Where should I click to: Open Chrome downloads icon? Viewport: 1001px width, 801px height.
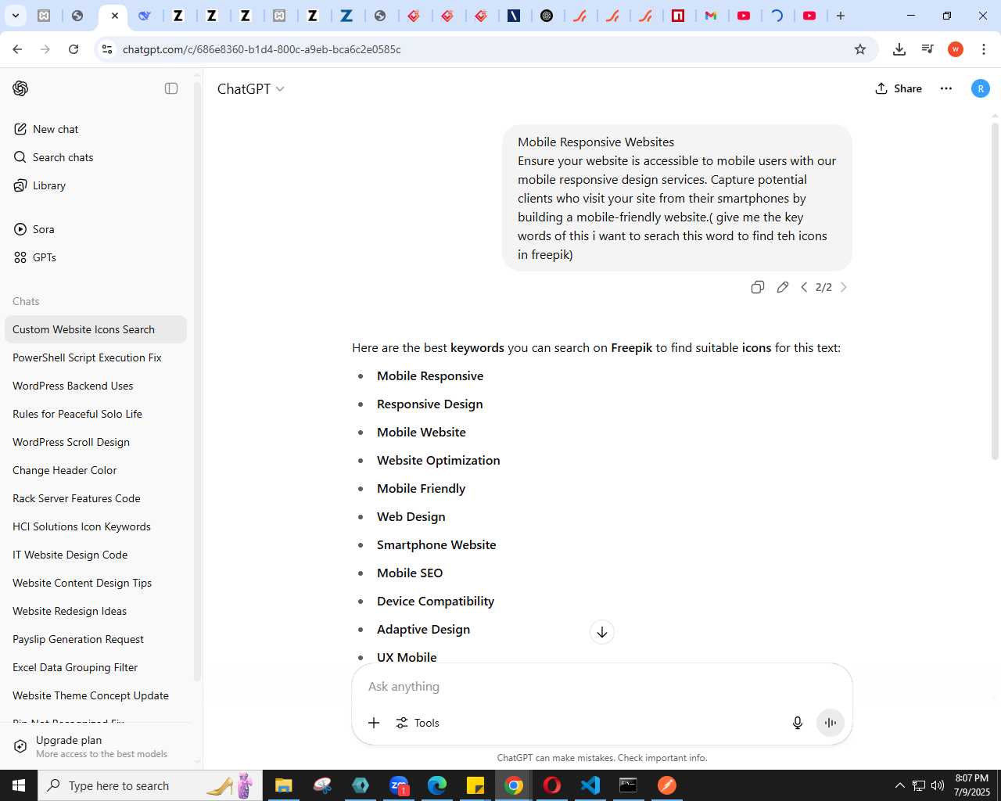pyautogui.click(x=899, y=49)
